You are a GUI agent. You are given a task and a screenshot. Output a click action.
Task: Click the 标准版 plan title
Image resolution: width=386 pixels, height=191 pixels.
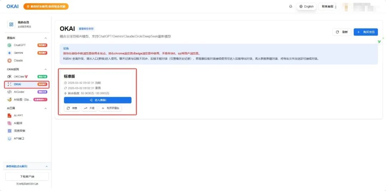point(69,76)
